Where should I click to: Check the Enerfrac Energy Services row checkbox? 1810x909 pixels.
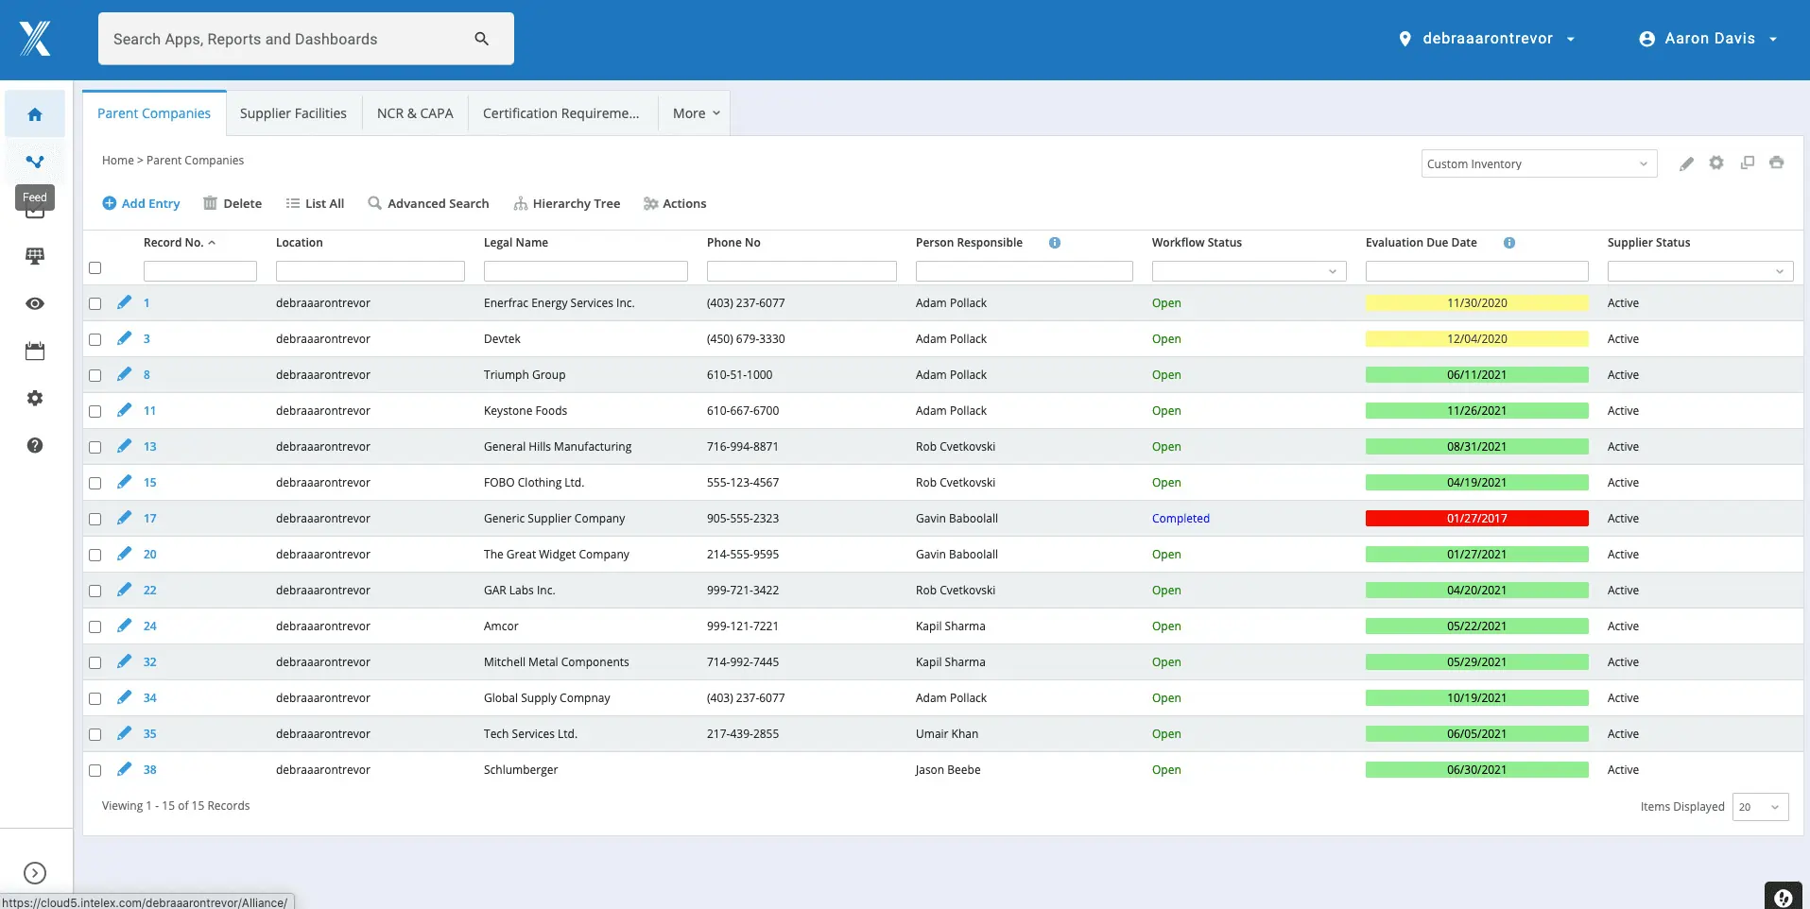[95, 303]
